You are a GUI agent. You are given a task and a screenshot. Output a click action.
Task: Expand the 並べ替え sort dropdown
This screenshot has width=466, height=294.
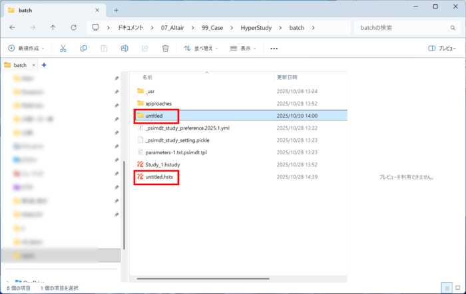[x=202, y=49]
